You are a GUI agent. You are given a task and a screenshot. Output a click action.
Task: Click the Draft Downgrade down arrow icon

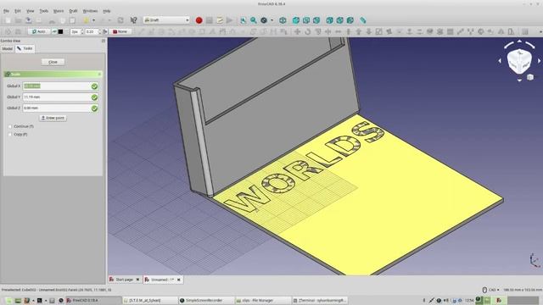tap(369, 31)
